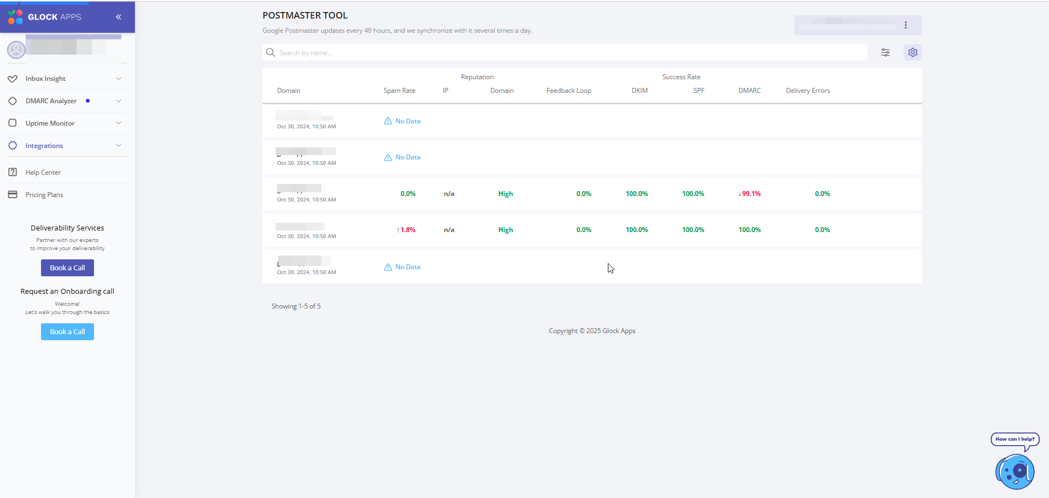
Task: Book a Call for onboarding
Action: click(67, 332)
